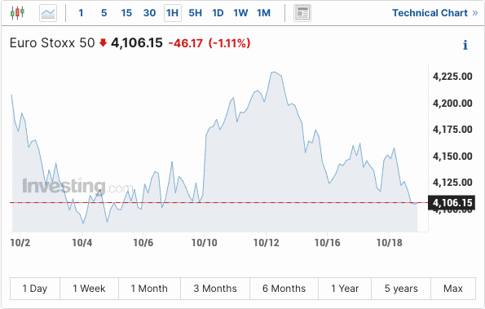The height and width of the screenshot is (309, 485).
Task: Select the 1W interval
Action: (x=240, y=13)
